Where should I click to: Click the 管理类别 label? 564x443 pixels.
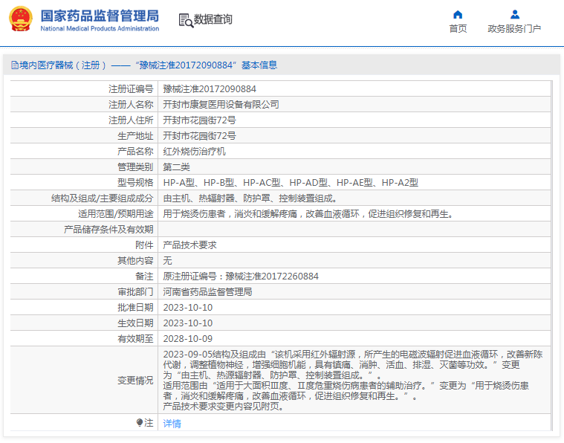pos(135,167)
